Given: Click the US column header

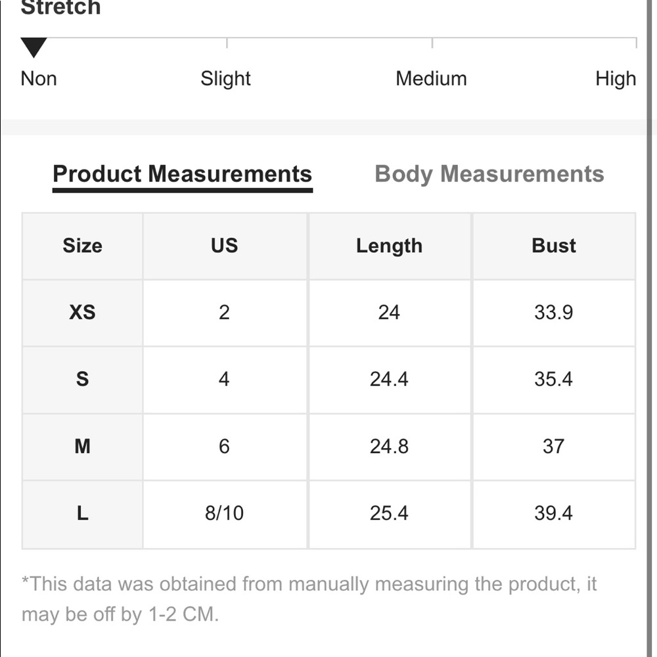Looking at the screenshot, I should tap(224, 246).
